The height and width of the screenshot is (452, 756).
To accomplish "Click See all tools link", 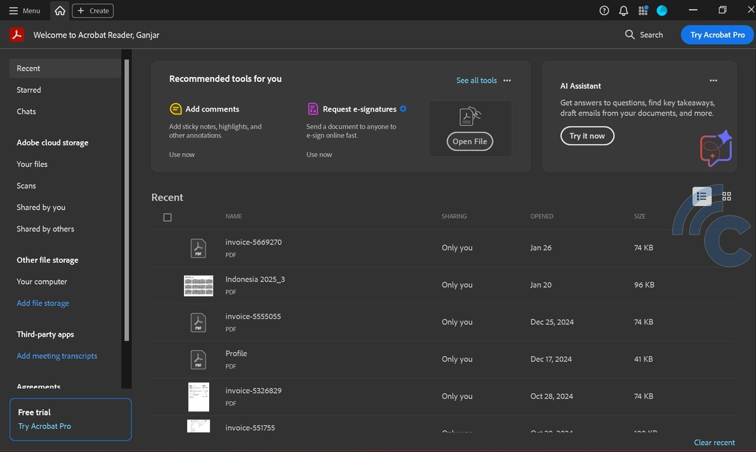I will (x=477, y=81).
